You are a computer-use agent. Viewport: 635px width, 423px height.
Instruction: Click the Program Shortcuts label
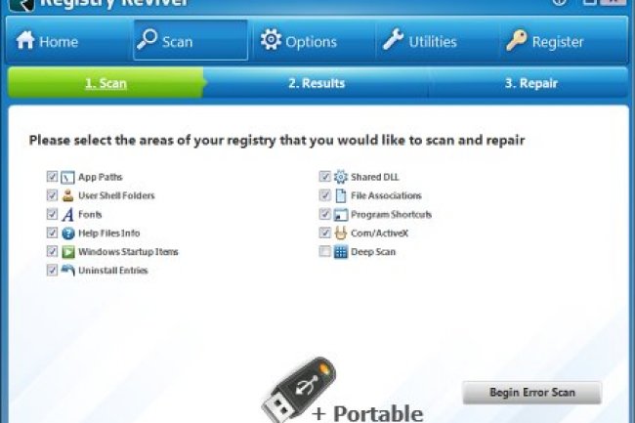point(391,215)
